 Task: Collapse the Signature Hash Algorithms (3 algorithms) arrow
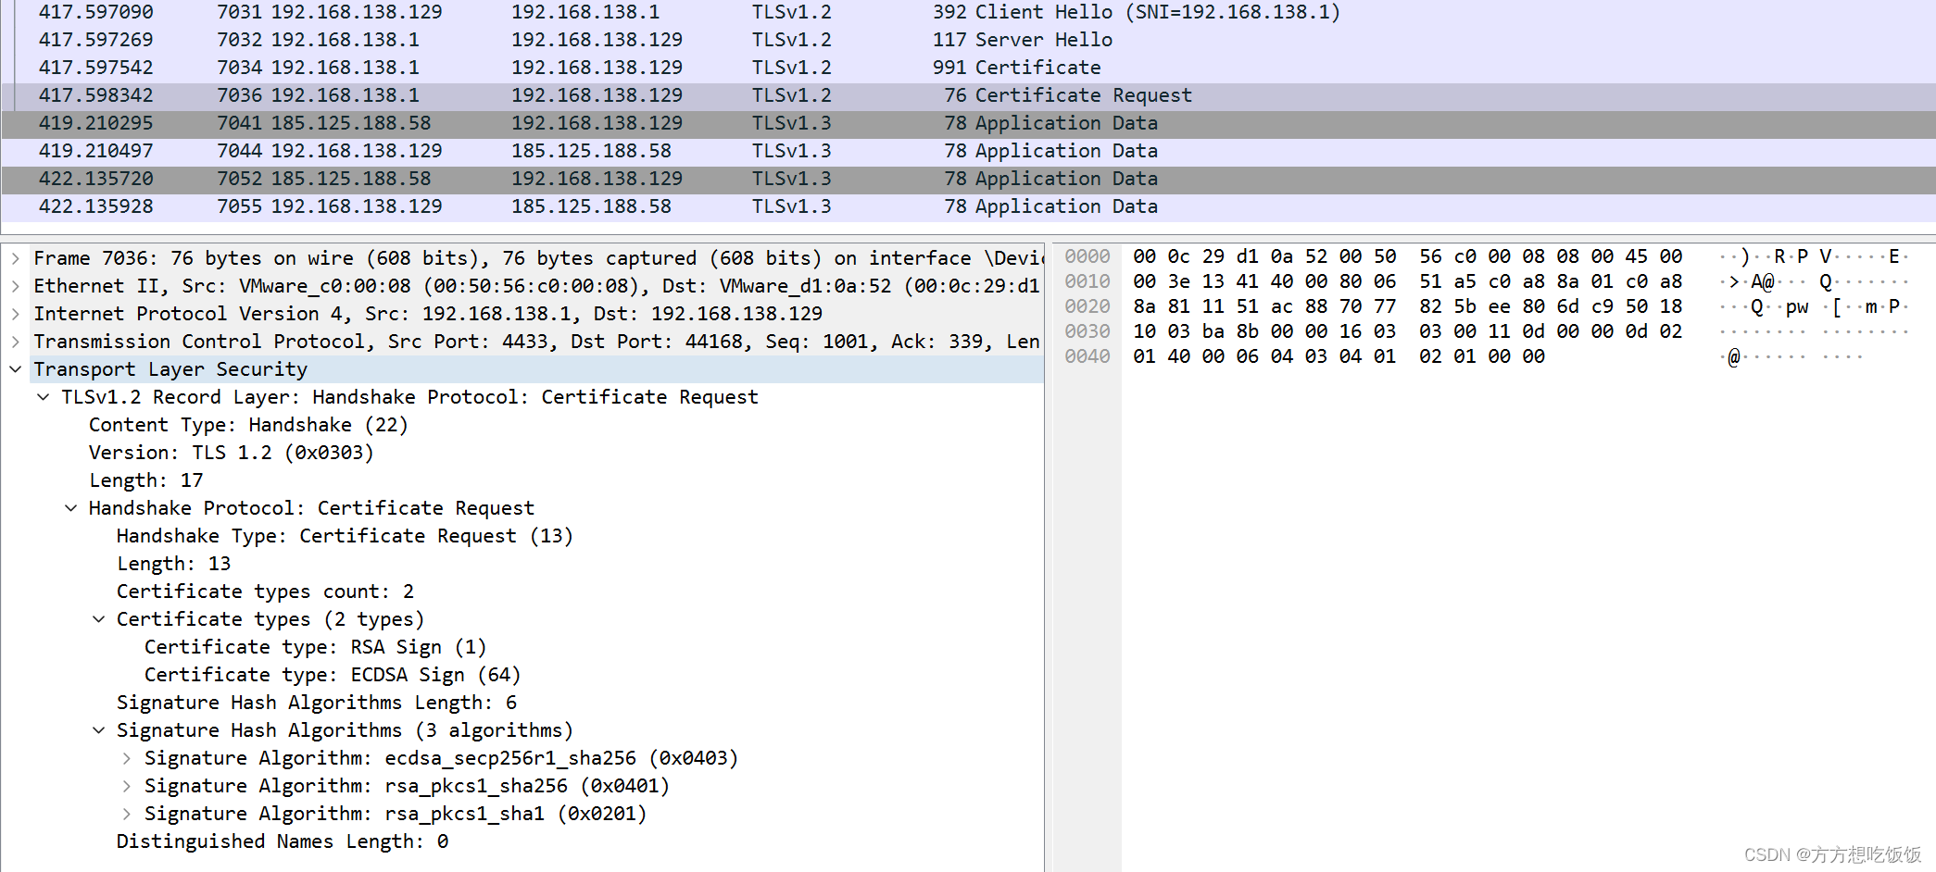coord(99,730)
